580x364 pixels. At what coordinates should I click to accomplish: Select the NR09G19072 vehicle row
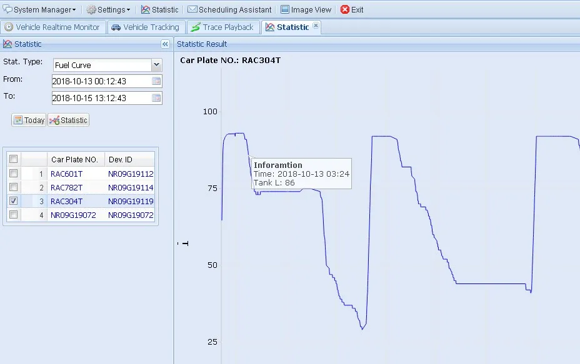(75, 215)
